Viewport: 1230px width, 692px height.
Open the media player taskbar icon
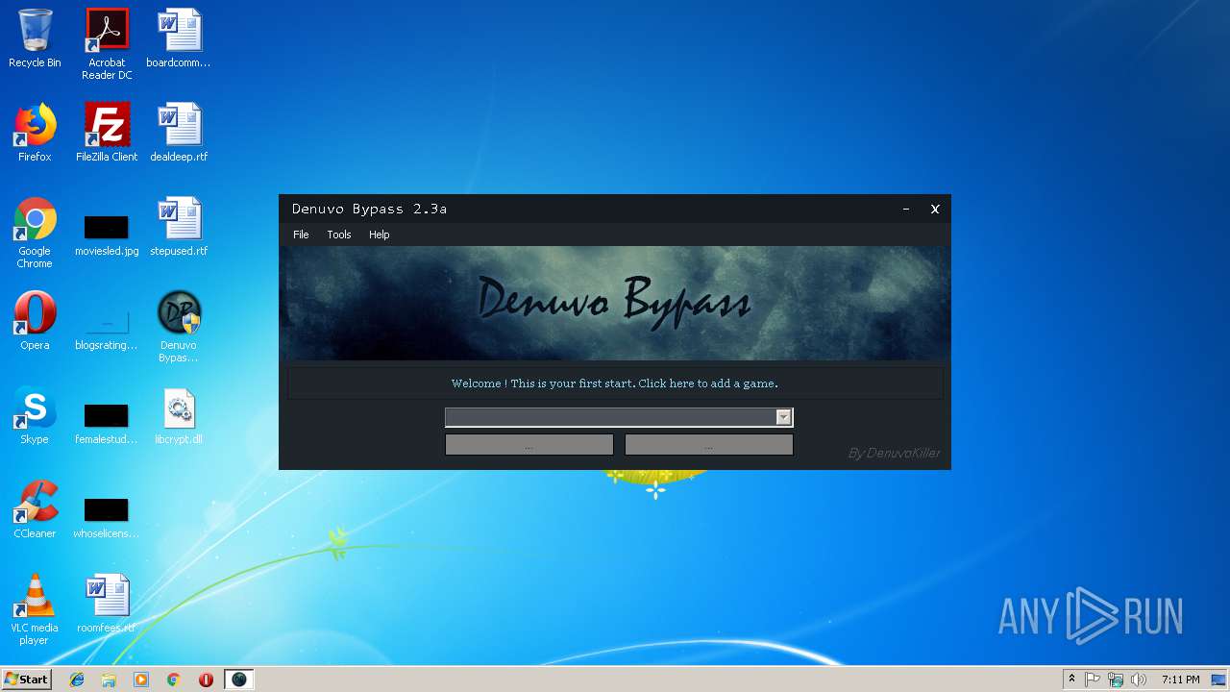[141, 680]
